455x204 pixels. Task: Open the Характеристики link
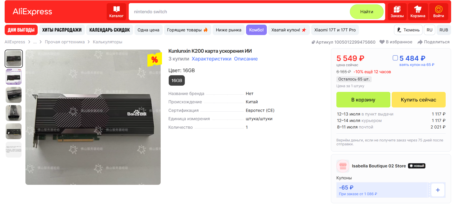pos(212,59)
